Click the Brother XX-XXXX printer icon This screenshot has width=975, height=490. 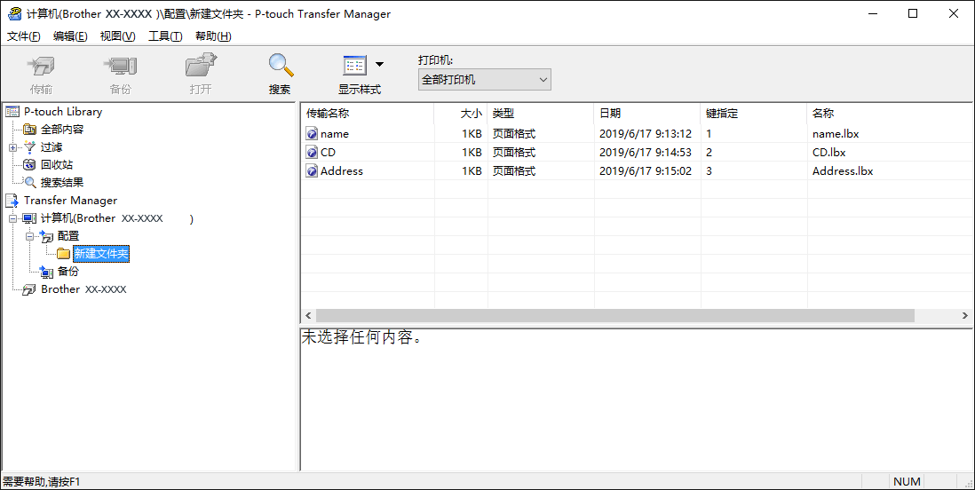click(30, 289)
